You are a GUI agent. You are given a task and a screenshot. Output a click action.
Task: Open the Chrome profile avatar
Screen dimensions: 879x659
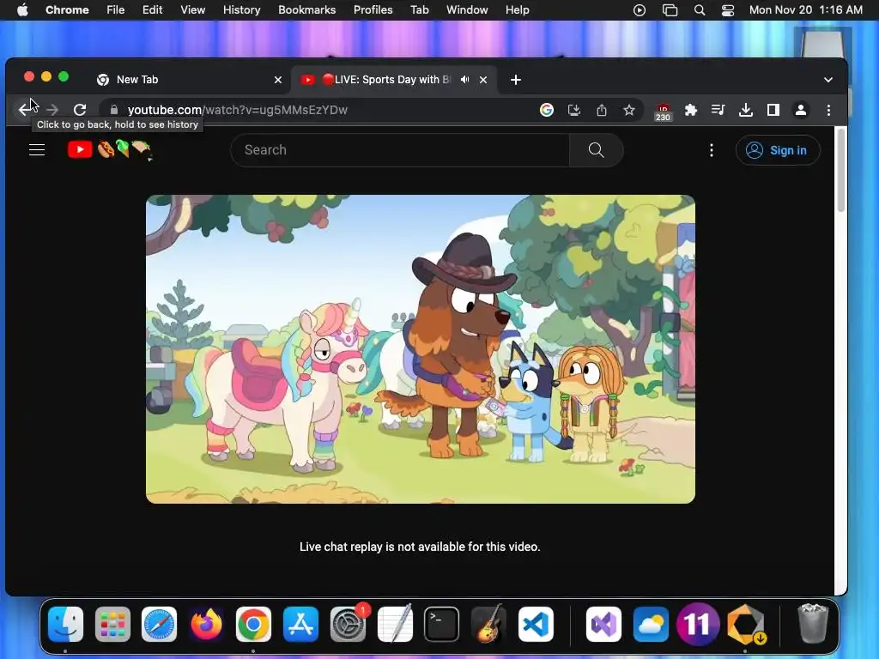pyautogui.click(x=801, y=110)
